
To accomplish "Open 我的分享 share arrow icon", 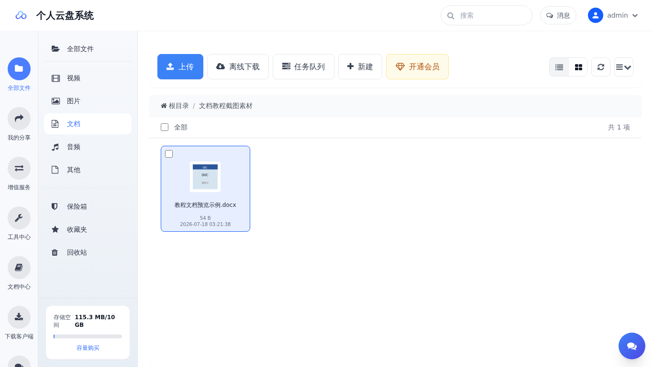I will [19, 119].
